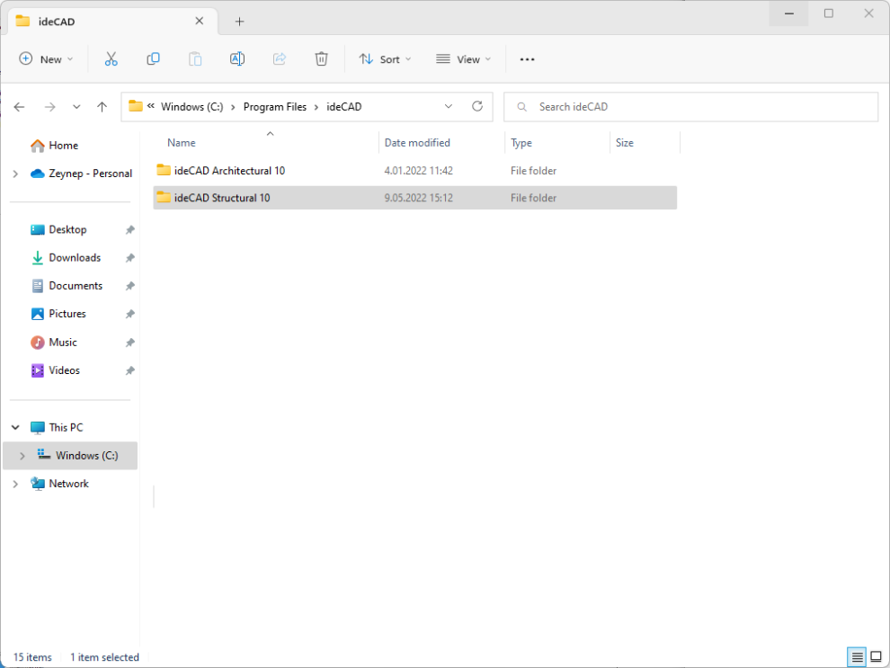
Task: Expand This PC in the navigation pane
Action: pyautogui.click(x=15, y=427)
